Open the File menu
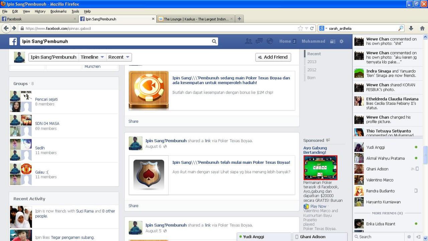 5,11
